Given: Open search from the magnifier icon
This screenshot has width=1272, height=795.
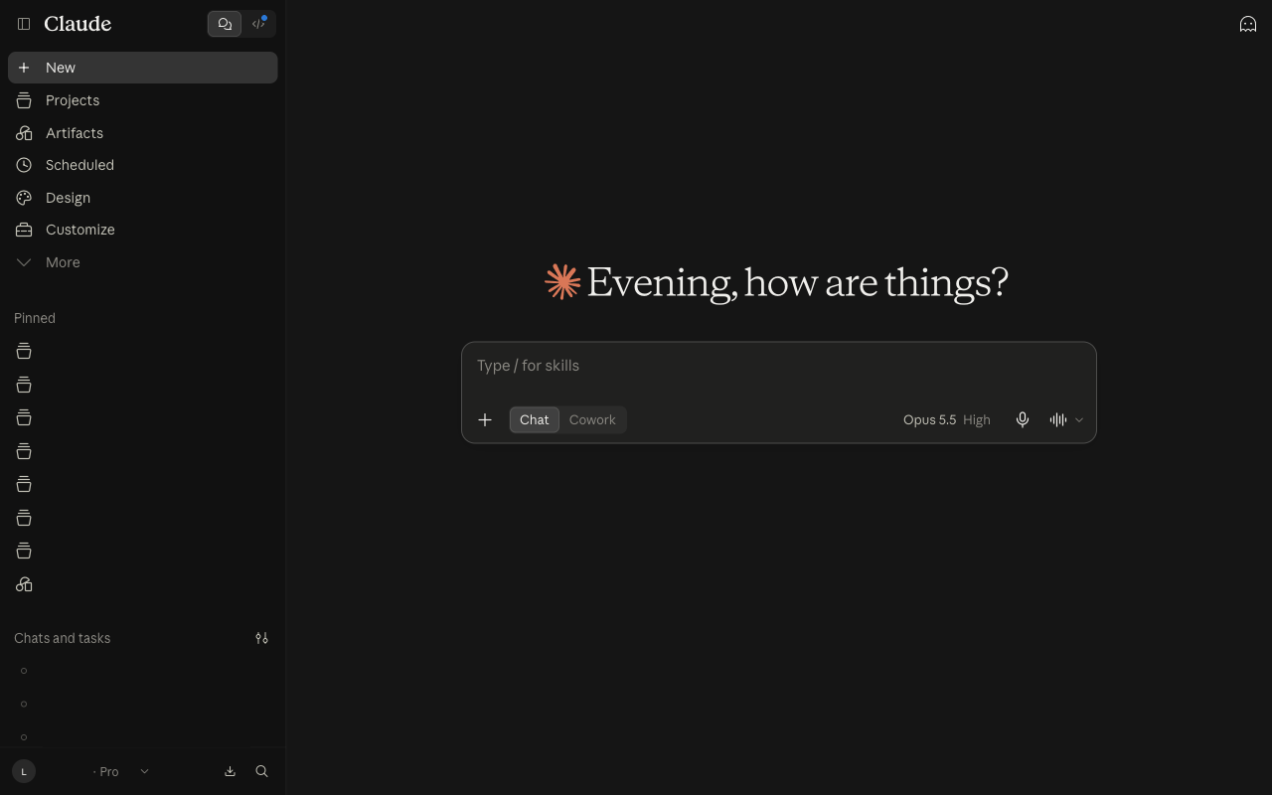Looking at the screenshot, I should coord(261,771).
